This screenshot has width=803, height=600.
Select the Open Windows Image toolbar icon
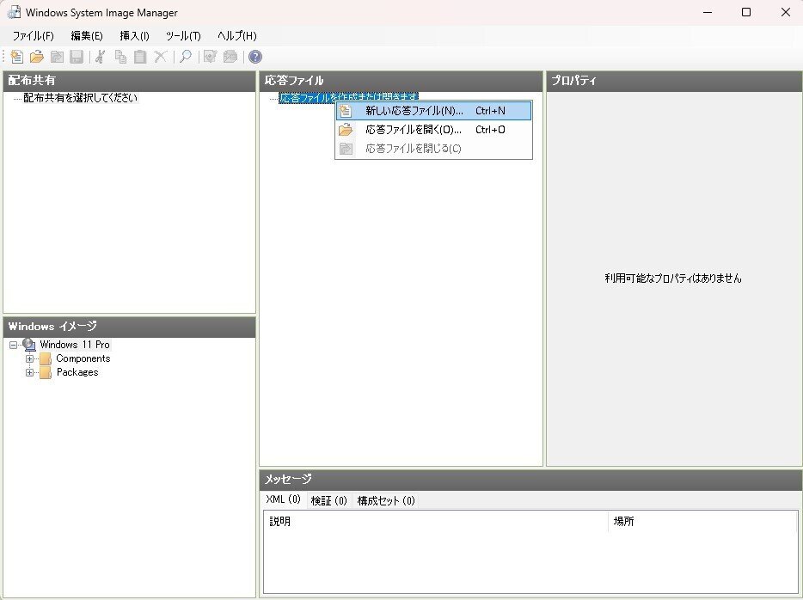[x=56, y=57]
